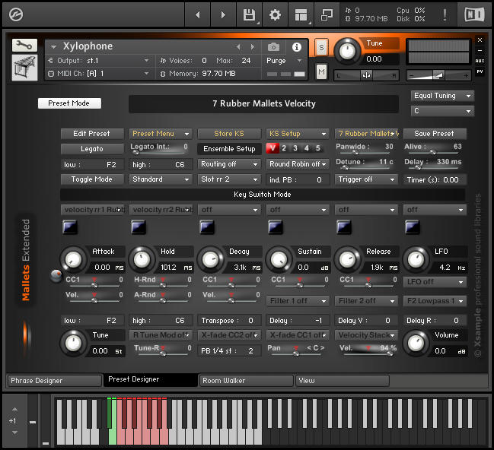Open the F2 Lowpass 1 dropdown
The width and height of the screenshot is (494, 450).
[435, 301]
